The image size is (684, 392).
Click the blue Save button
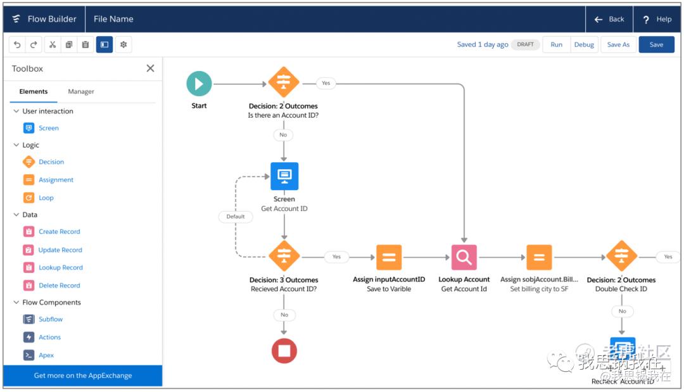tap(657, 44)
